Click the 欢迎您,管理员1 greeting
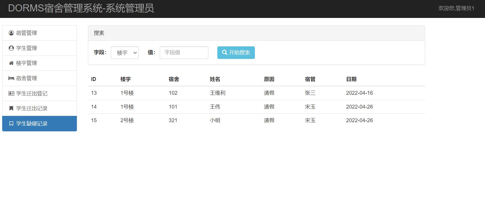Viewport: 485px width, 219px height. [x=456, y=8]
